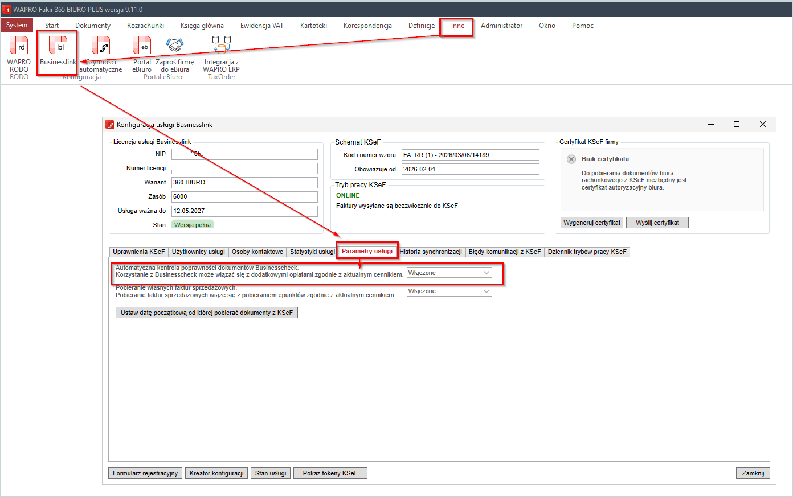View the Błędy komunikacji z KSeF tab

coord(505,252)
